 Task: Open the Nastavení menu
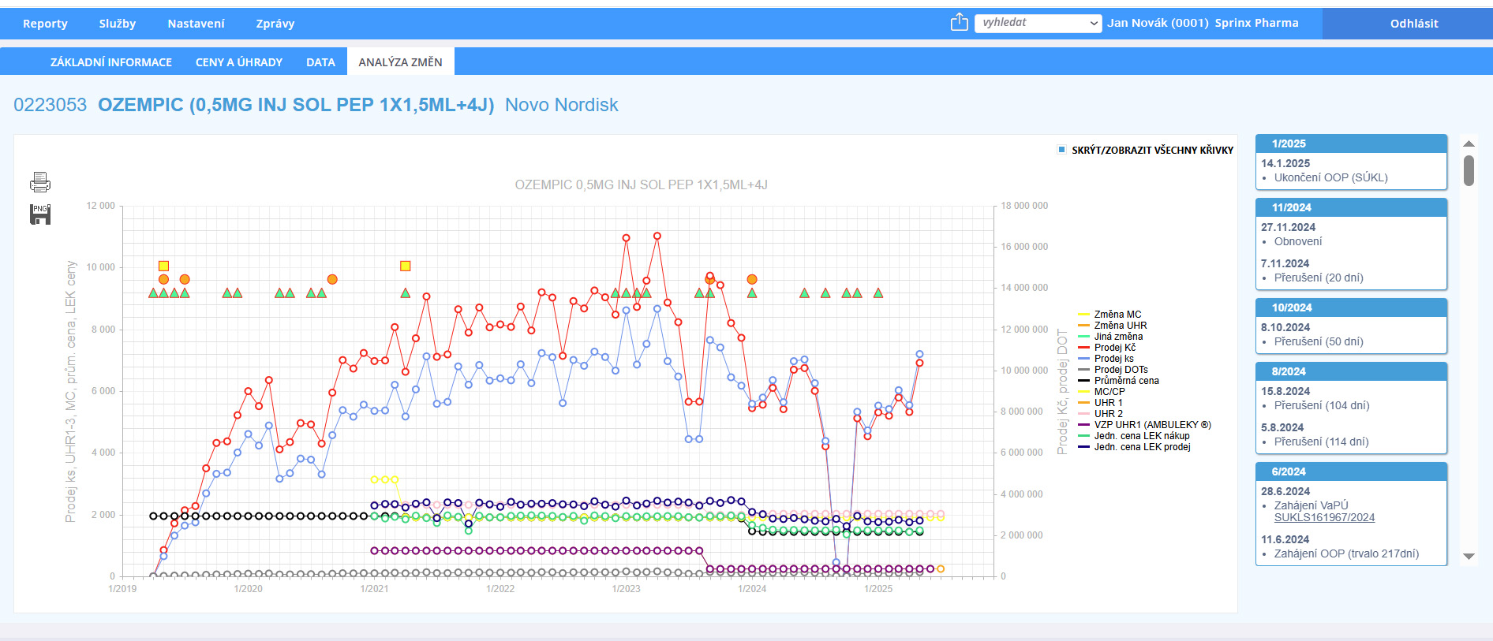[196, 24]
